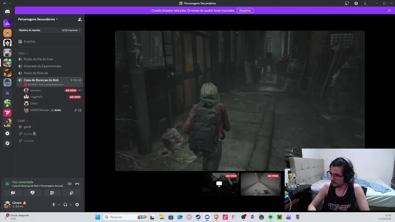
Task: Click the noise suppression waveform icon
Action: click(70, 184)
